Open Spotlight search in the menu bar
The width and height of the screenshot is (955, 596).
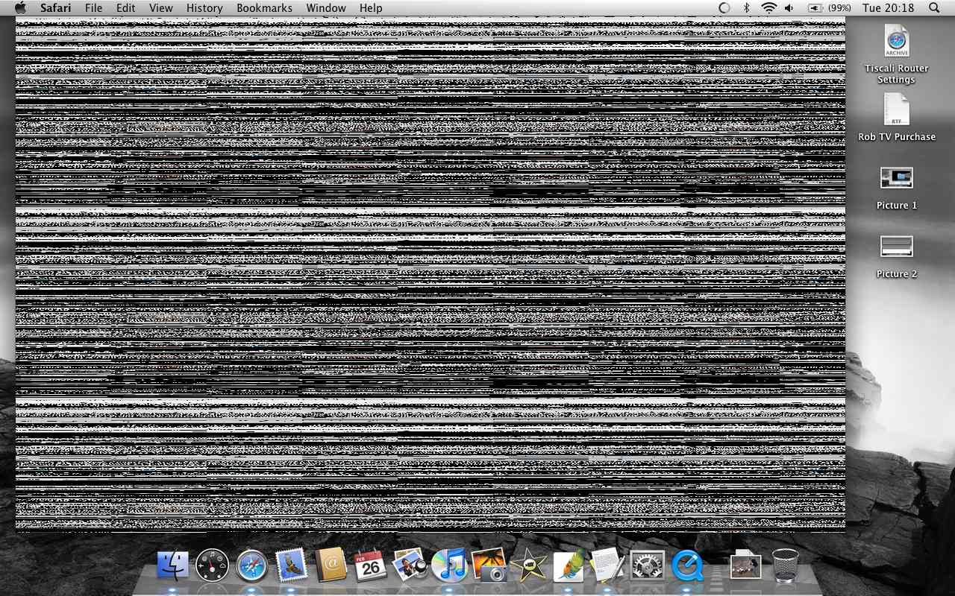(933, 8)
